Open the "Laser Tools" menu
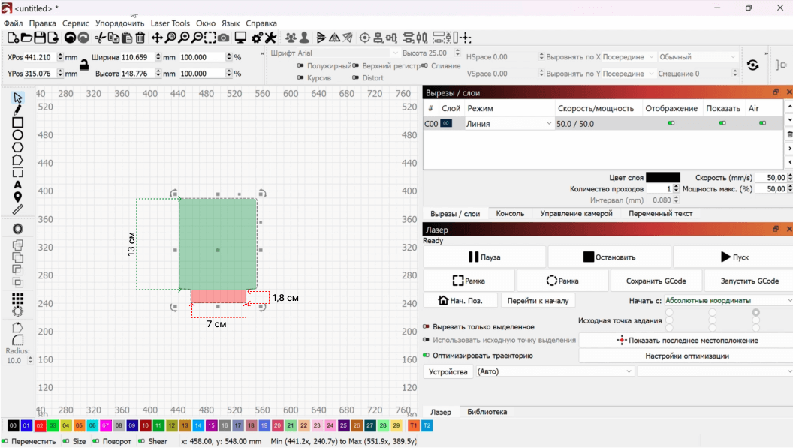793x448 pixels. coord(170,23)
